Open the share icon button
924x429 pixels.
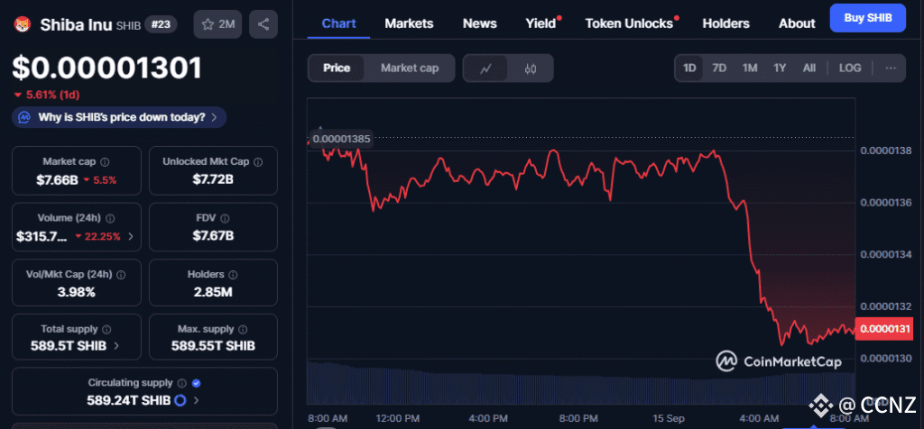(x=263, y=24)
